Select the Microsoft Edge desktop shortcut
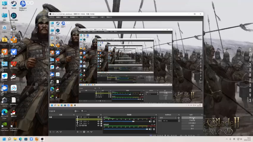The height and width of the screenshot is (142, 253). pyautogui.click(x=4, y=114)
